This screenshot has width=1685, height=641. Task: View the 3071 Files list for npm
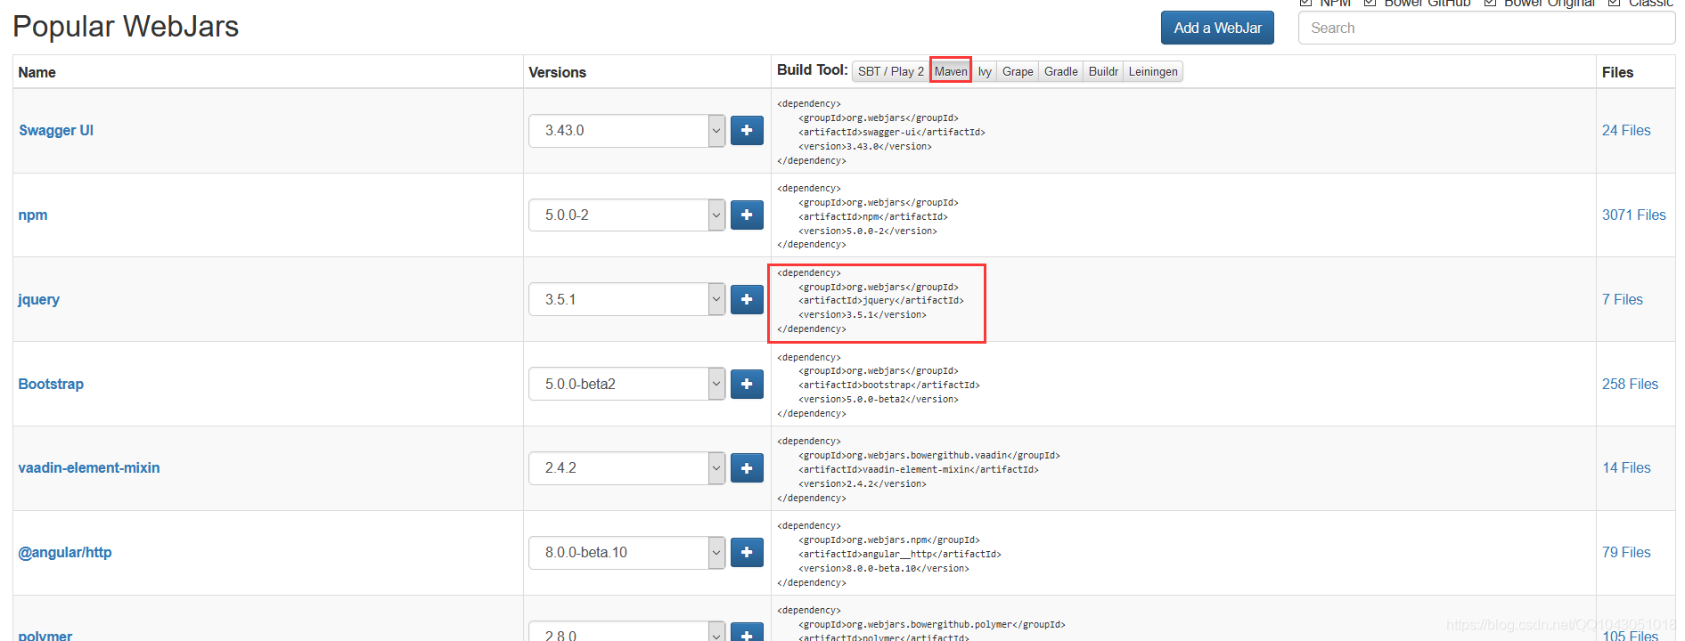point(1633,215)
